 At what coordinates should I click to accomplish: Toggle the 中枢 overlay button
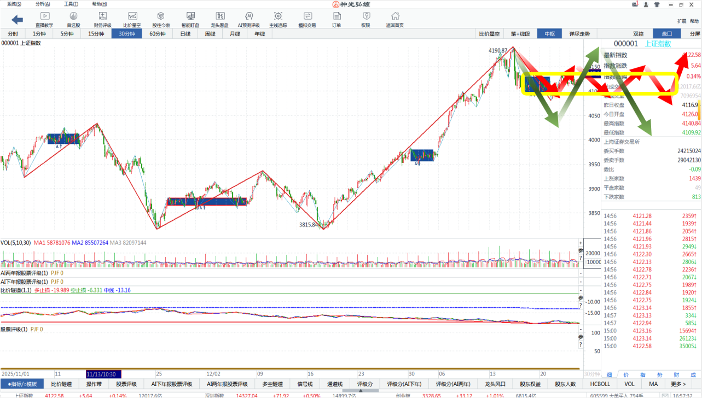pos(549,34)
